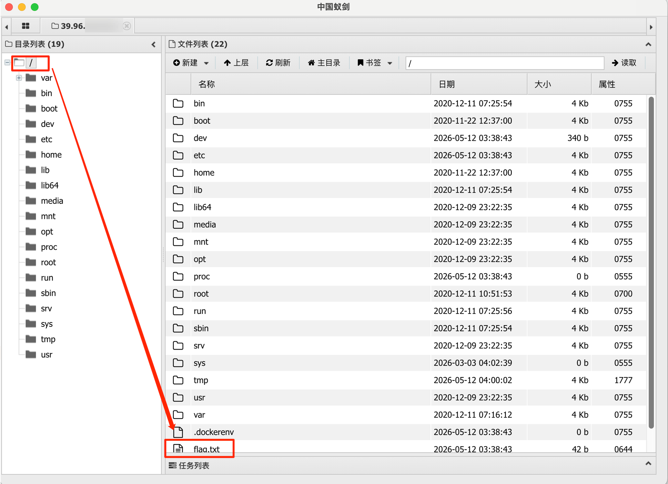Sort by the 属性 column header
The width and height of the screenshot is (668, 484).
(x=623, y=84)
